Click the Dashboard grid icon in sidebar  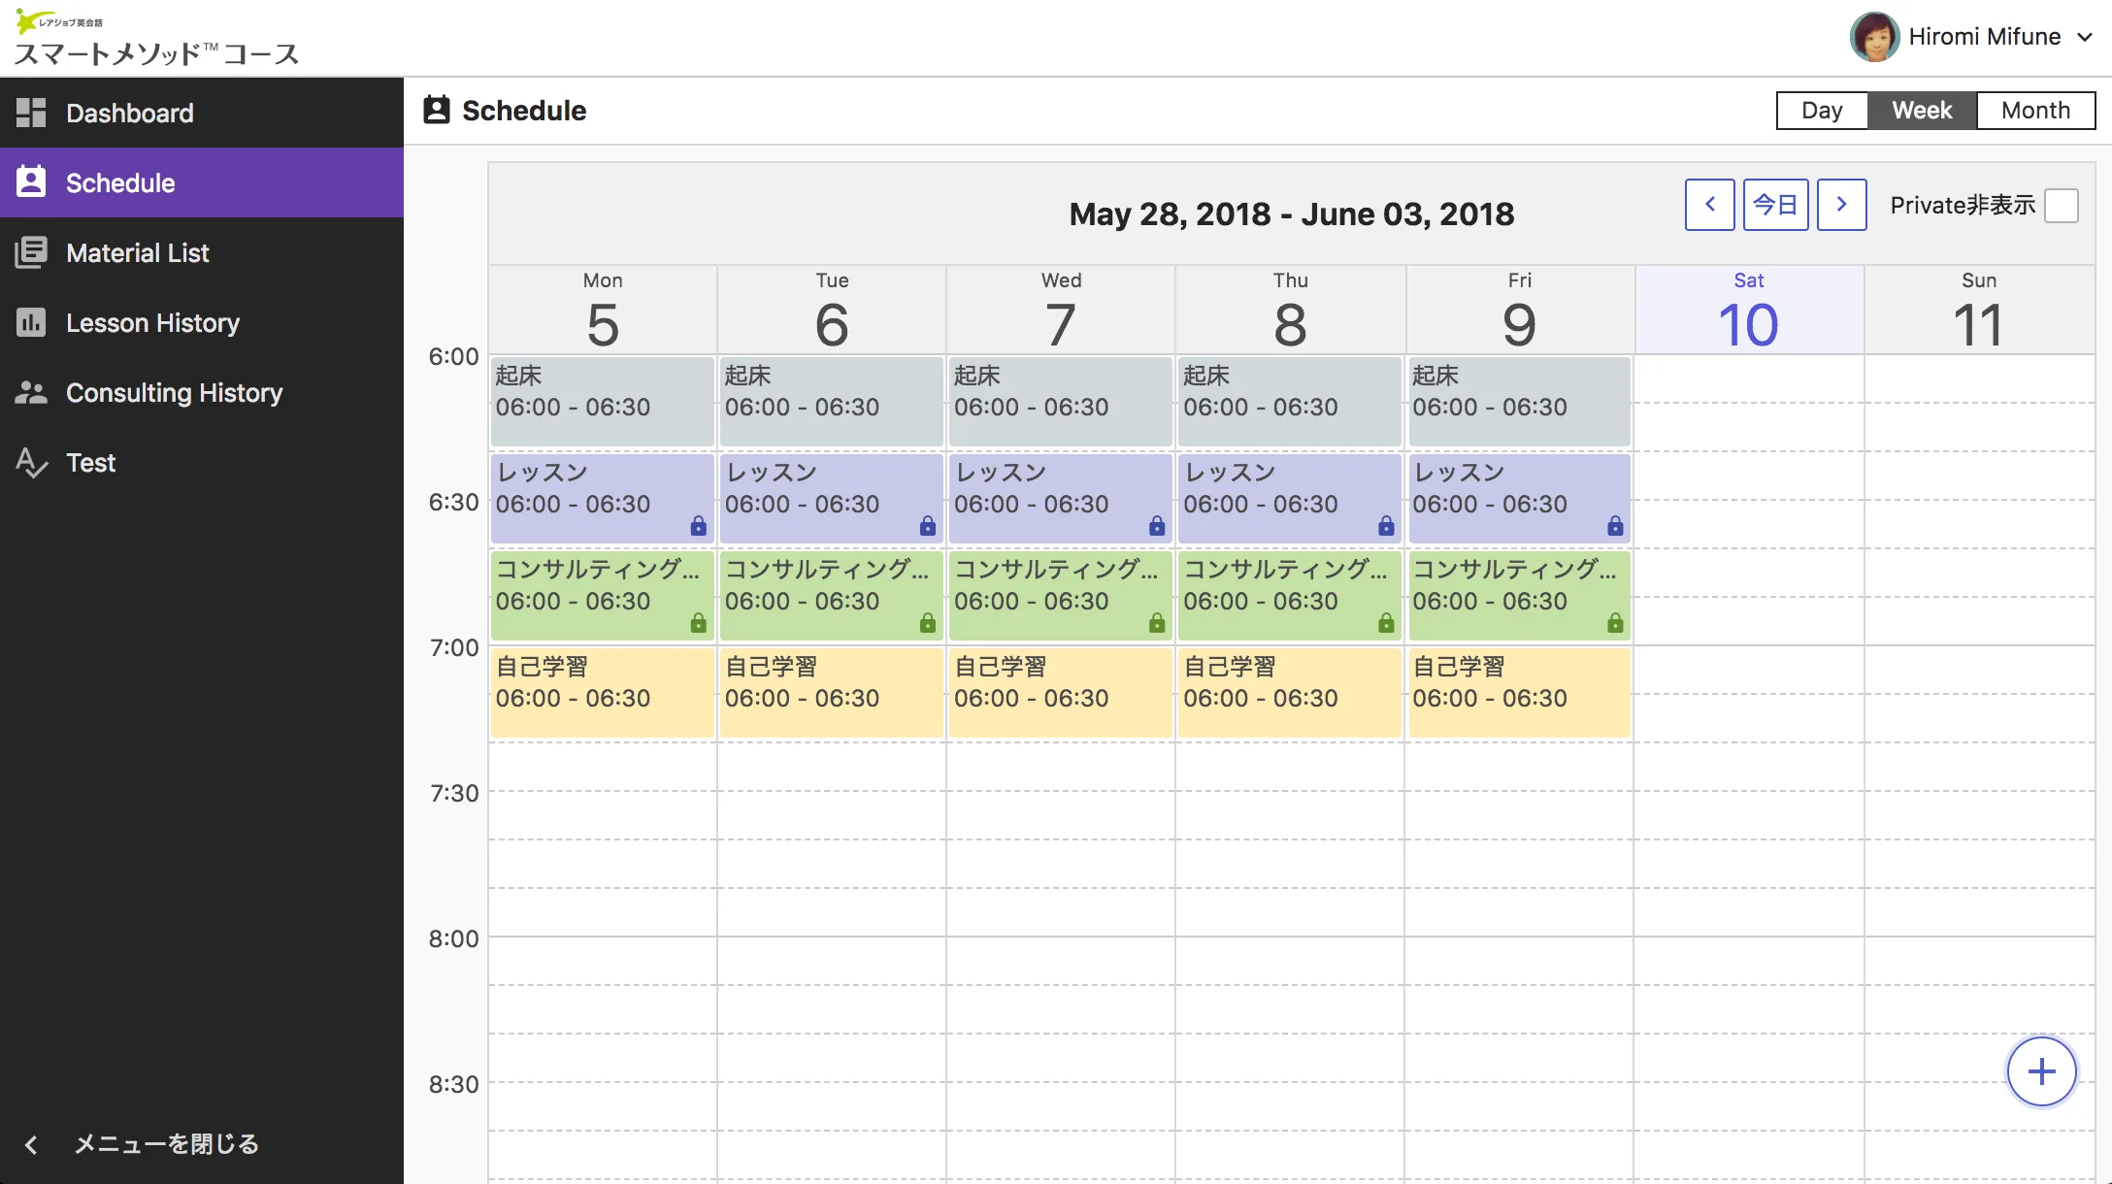point(31,113)
